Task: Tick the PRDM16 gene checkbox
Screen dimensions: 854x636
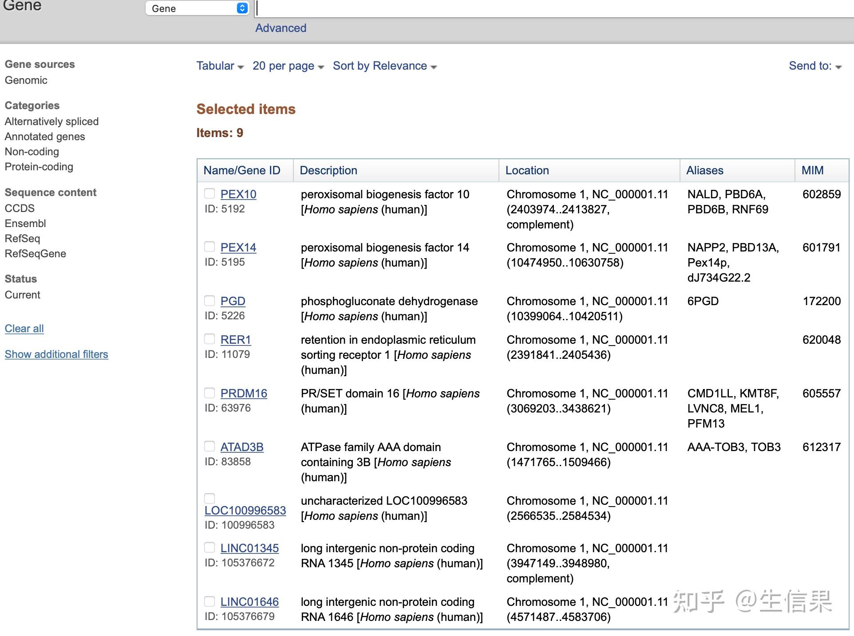Action: [210, 393]
